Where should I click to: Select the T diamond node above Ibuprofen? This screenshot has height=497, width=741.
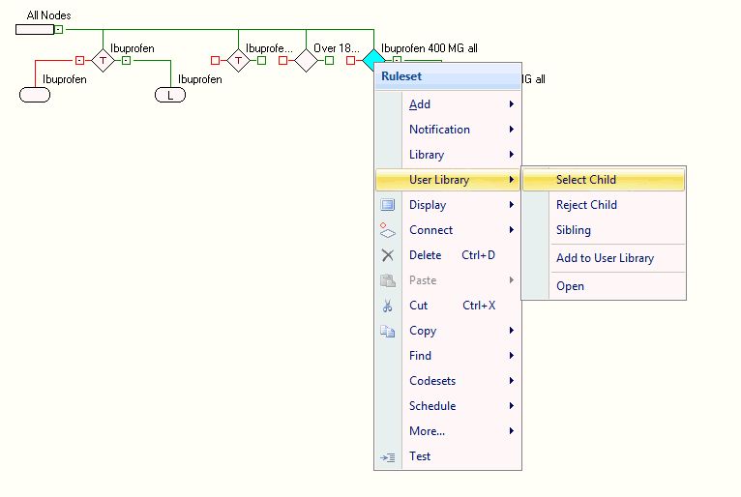pos(103,60)
